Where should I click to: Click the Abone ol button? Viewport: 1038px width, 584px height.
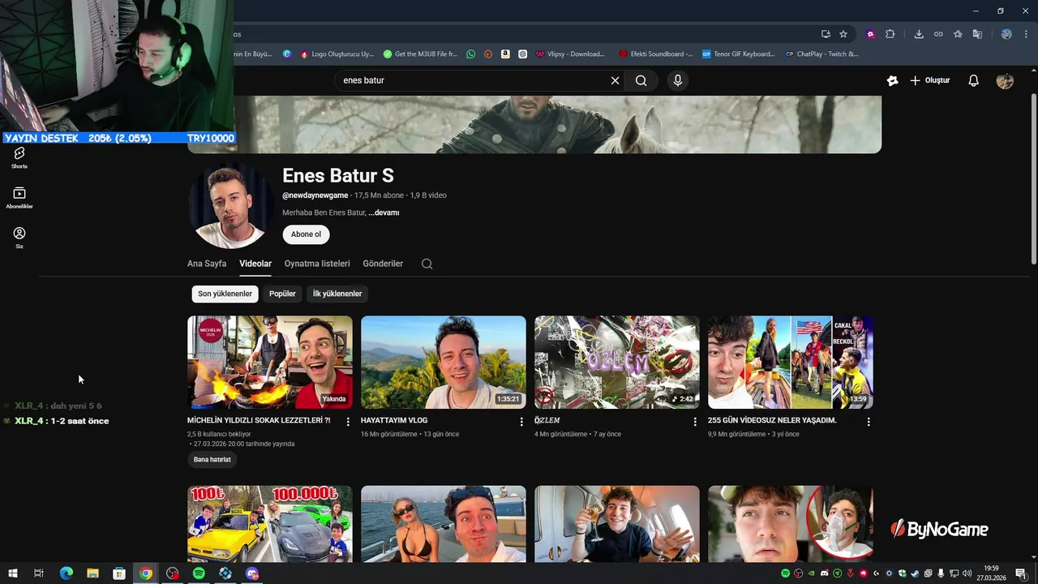click(x=306, y=234)
